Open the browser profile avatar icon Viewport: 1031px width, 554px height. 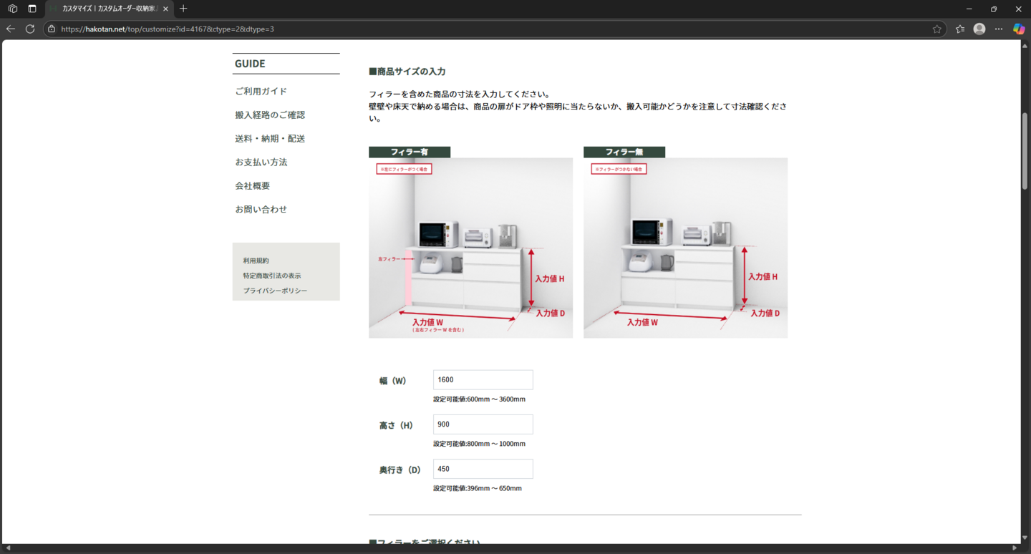coord(979,29)
